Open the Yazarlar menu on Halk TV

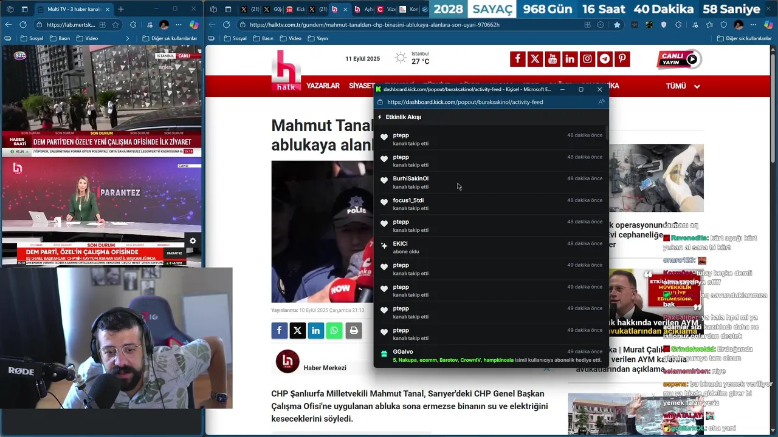[323, 86]
